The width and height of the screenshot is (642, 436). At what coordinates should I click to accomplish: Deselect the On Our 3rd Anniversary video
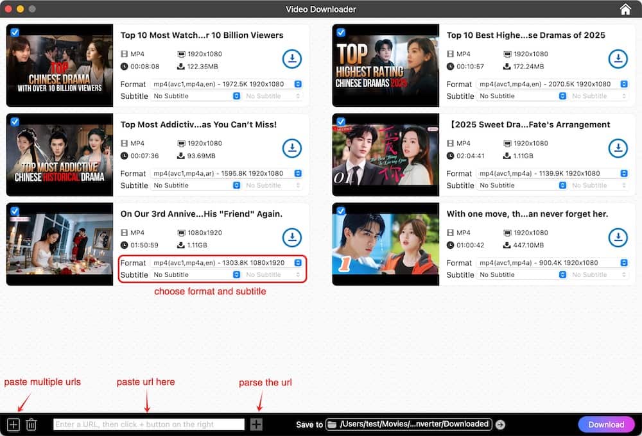pyautogui.click(x=15, y=211)
